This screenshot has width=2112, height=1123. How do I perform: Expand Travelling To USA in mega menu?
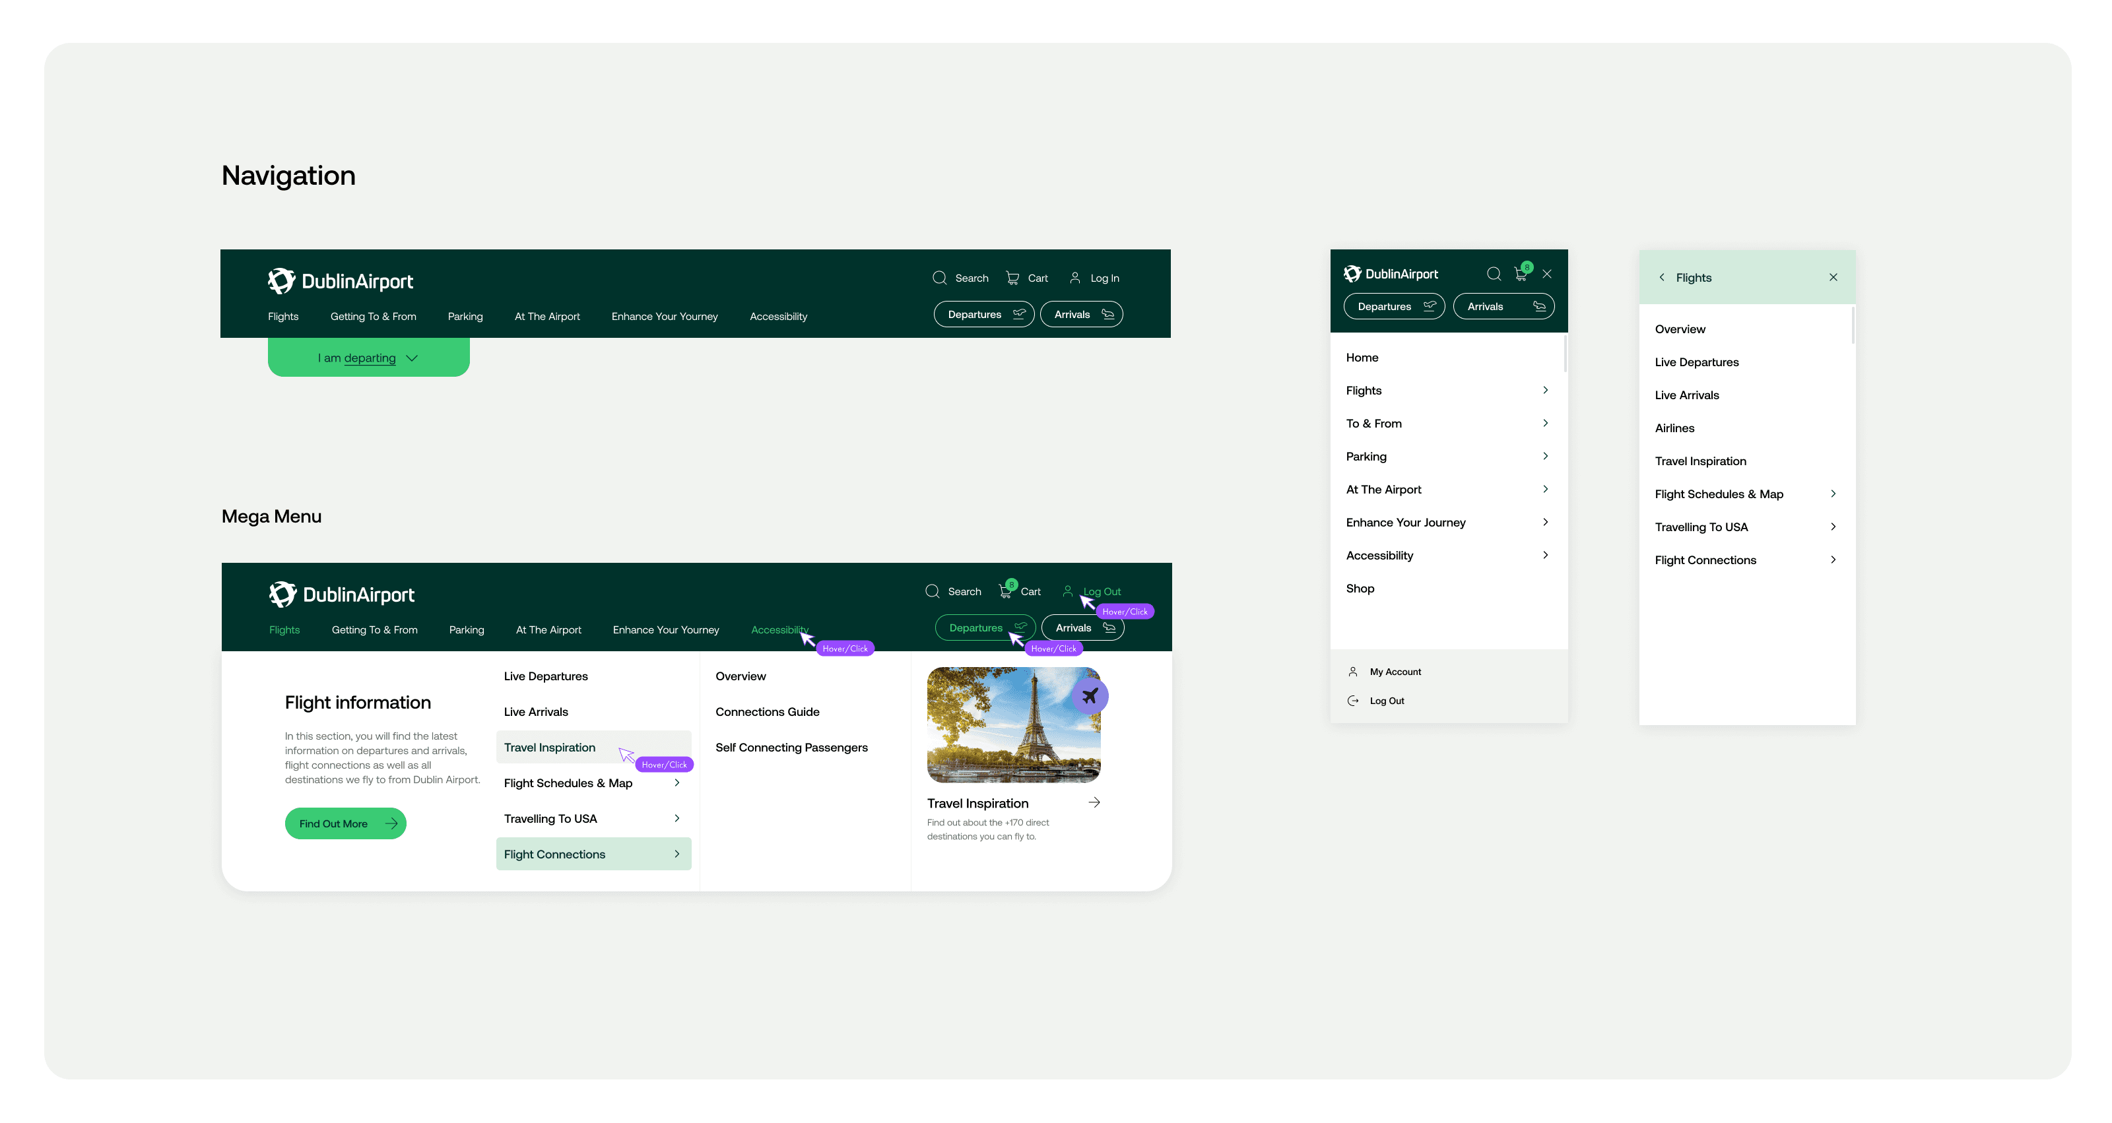point(676,818)
